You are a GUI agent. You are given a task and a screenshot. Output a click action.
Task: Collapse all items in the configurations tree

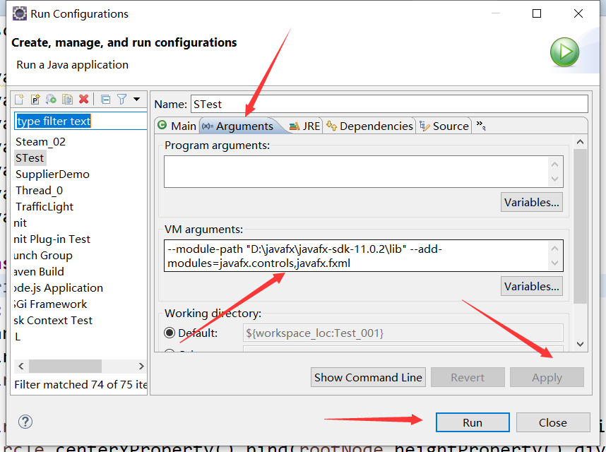tap(106, 100)
